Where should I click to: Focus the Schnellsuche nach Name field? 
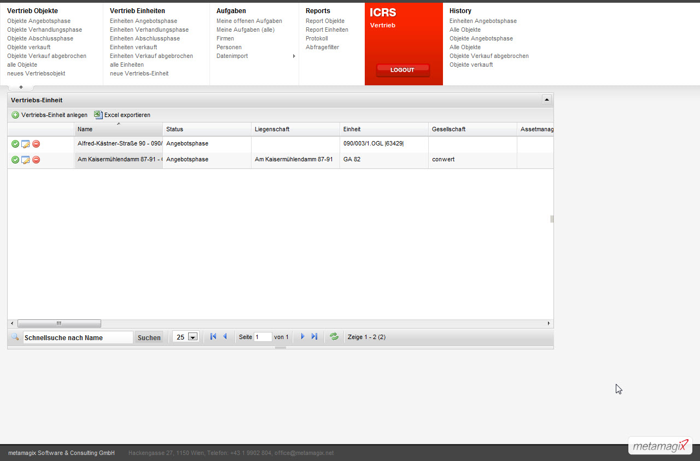click(78, 337)
